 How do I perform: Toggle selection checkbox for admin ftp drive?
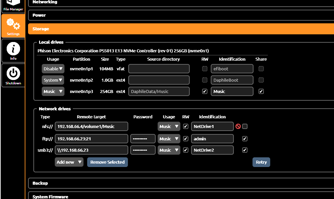click(245, 139)
